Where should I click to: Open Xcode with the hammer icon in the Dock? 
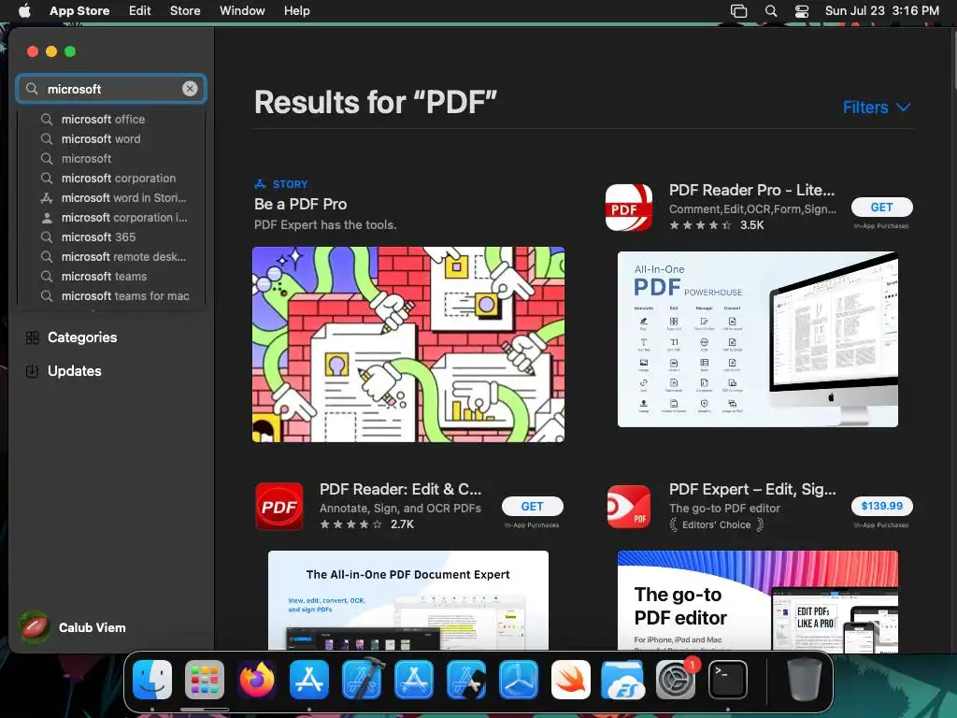[362, 679]
